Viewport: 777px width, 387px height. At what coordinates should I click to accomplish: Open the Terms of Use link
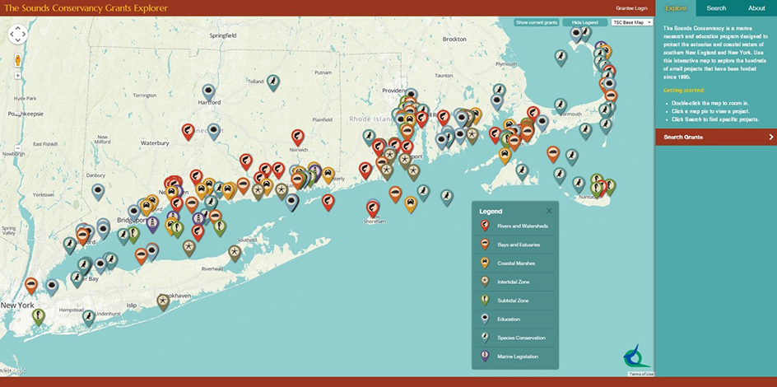click(x=641, y=374)
